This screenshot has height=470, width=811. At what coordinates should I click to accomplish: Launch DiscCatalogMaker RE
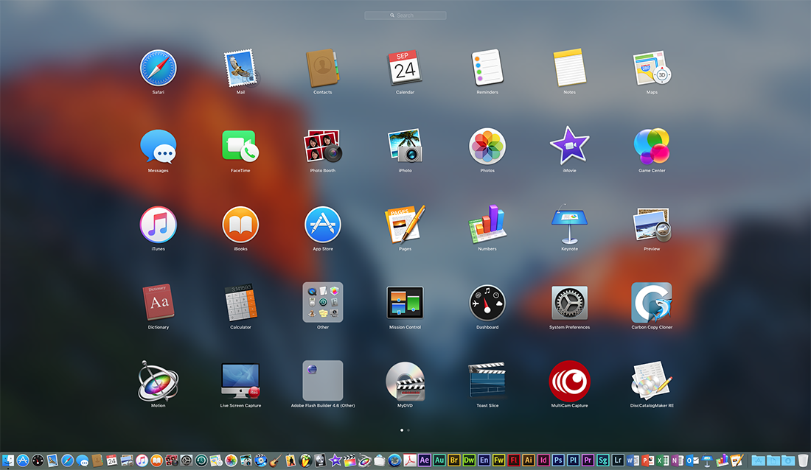coord(652,381)
